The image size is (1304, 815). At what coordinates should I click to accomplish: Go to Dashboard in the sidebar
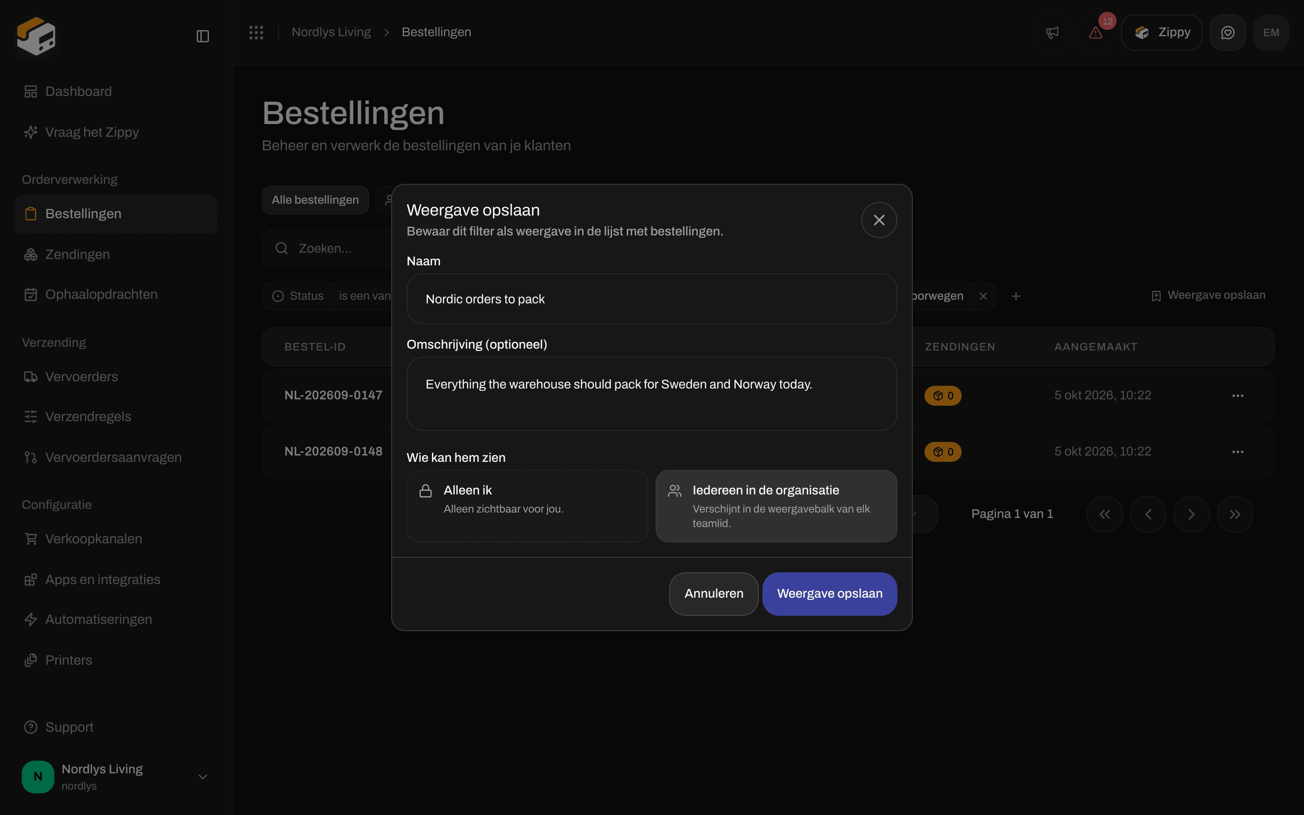click(116, 91)
